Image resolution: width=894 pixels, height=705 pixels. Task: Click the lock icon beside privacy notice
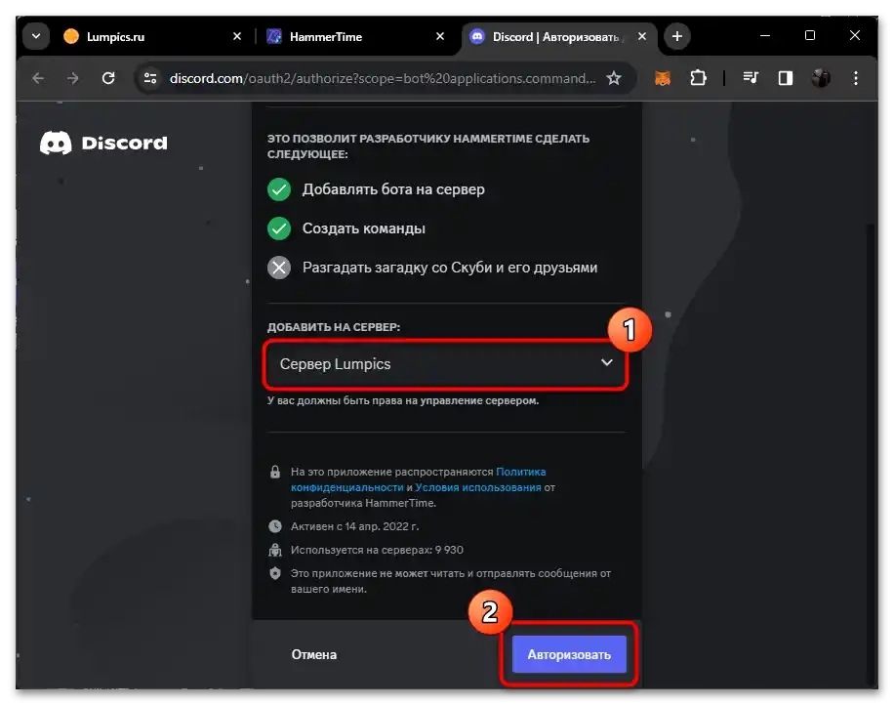[x=275, y=472]
